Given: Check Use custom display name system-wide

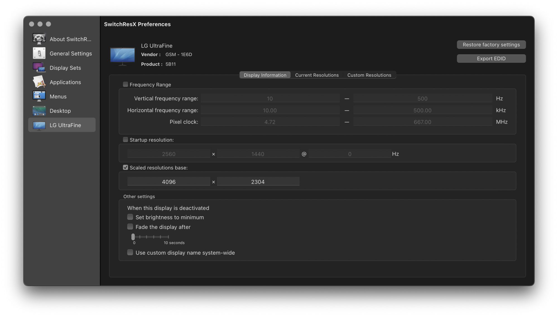Looking at the screenshot, I should pos(130,253).
